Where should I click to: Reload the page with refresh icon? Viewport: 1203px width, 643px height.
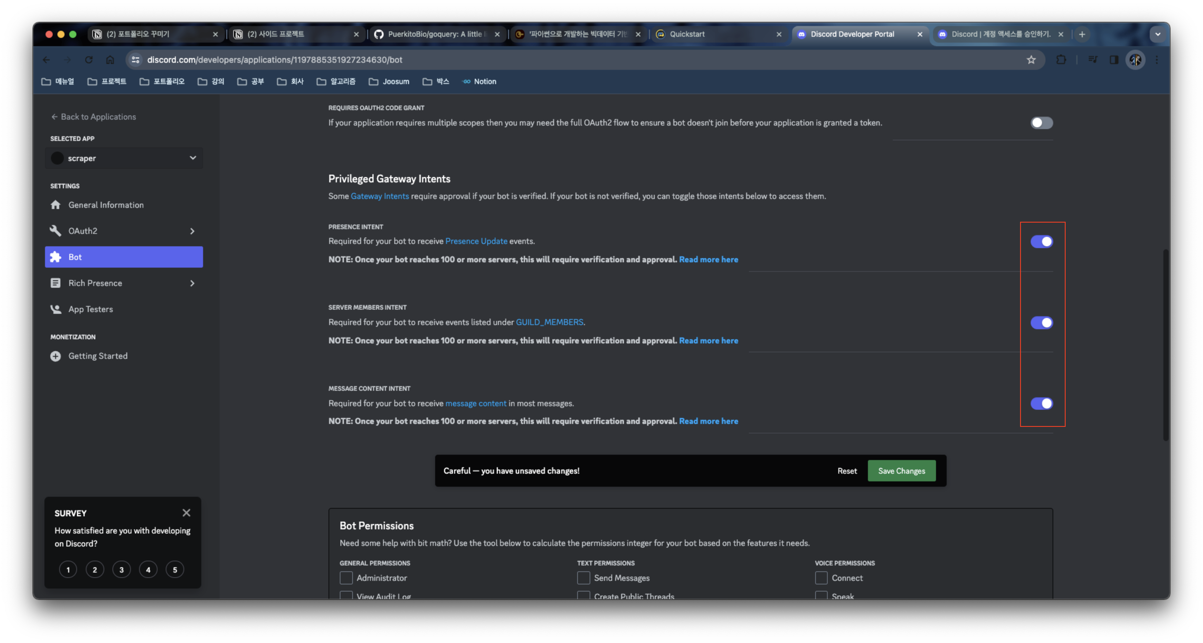click(x=89, y=60)
